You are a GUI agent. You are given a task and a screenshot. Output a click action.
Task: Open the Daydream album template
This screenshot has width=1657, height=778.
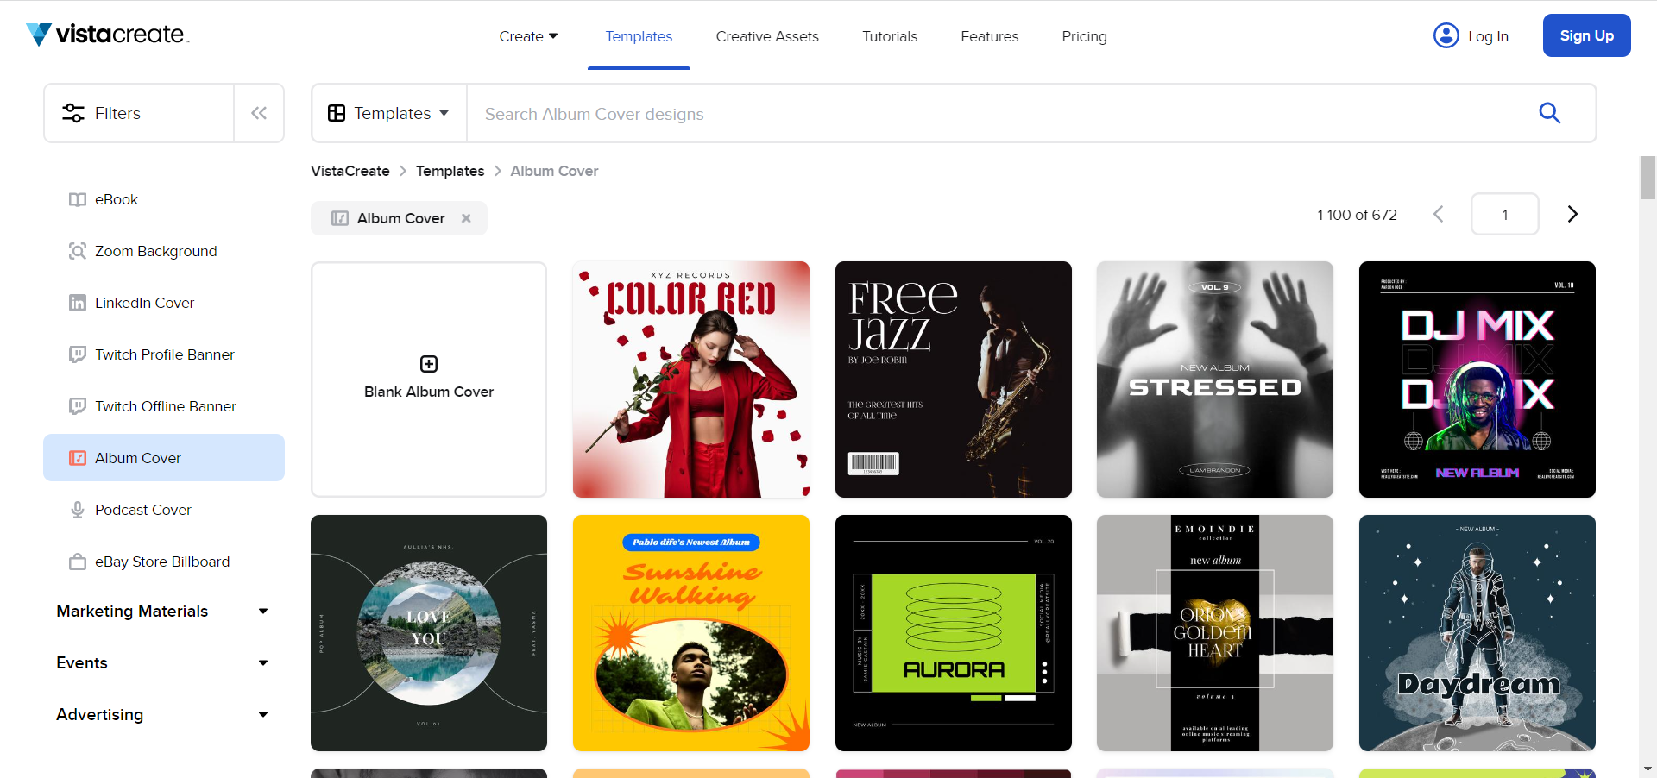(x=1477, y=633)
